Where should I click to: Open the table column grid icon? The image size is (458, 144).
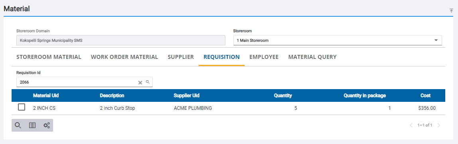pyautogui.click(x=32, y=125)
